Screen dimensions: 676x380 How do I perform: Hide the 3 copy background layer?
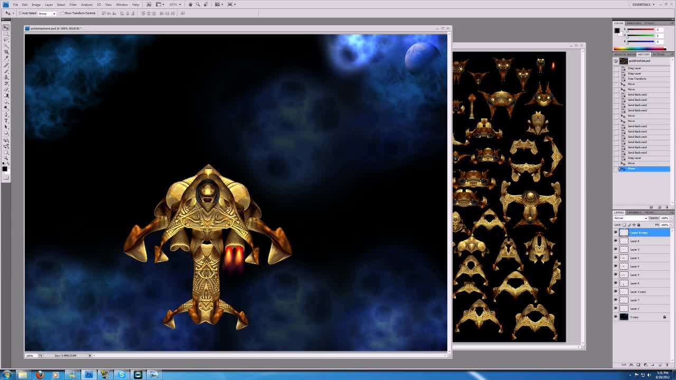click(x=616, y=317)
